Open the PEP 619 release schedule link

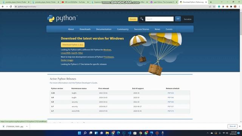171,93
